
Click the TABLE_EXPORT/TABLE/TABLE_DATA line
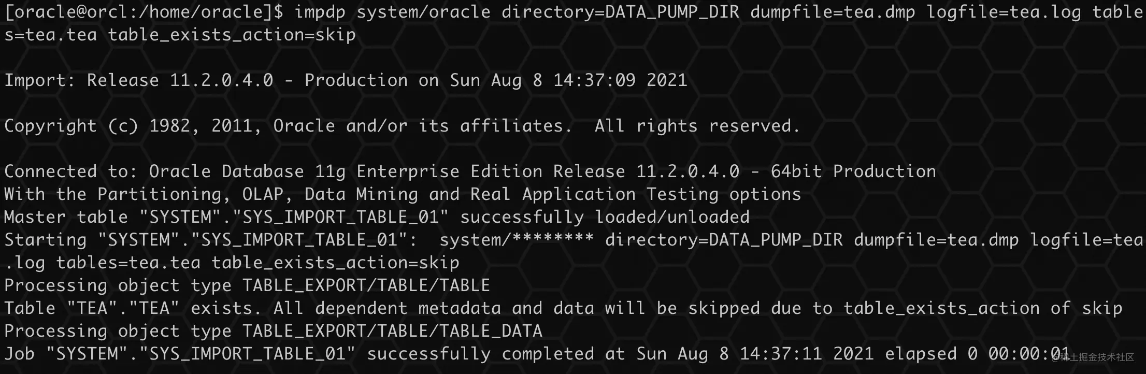273,331
